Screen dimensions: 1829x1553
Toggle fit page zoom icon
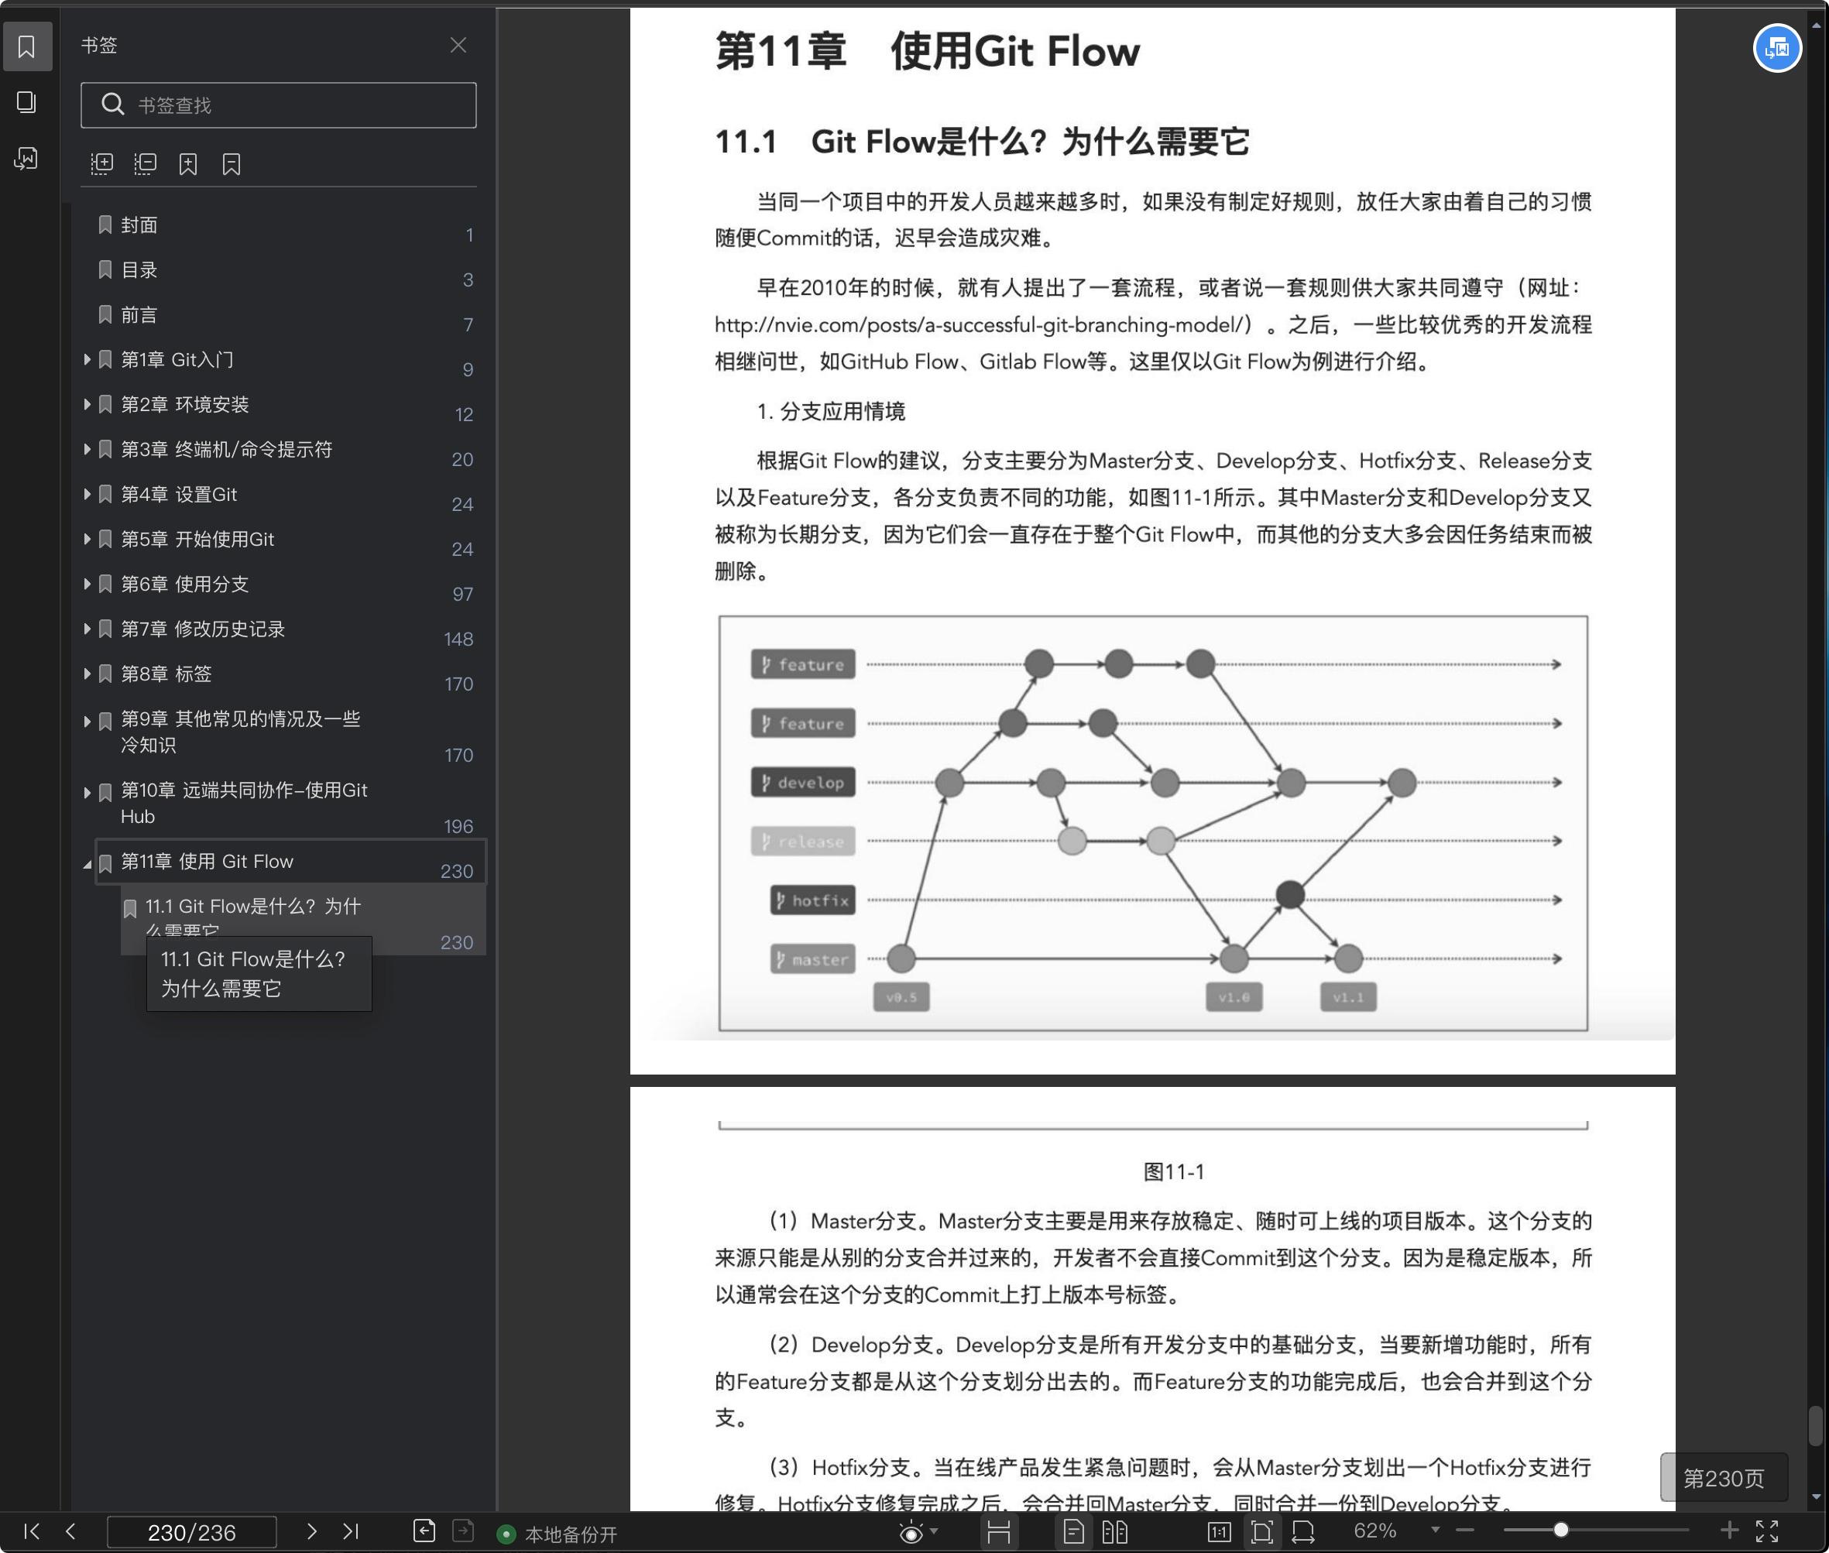[x=1262, y=1533]
